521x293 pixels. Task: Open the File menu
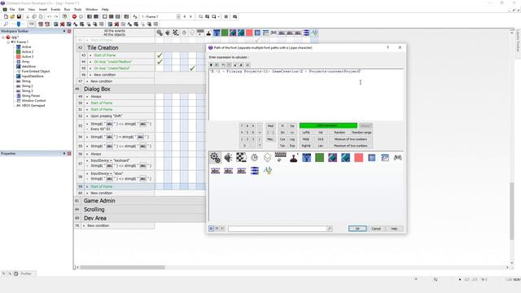coord(12,10)
